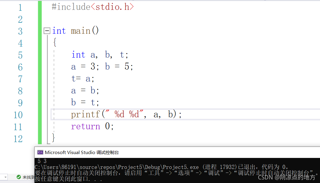Viewport: 320px width, 183px height.
Task: Click the closing brace on line 12
Action: click(53, 138)
